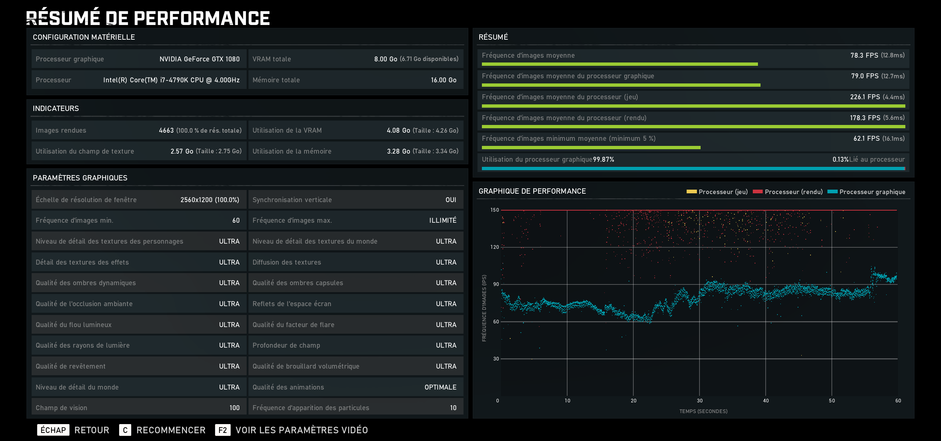Click the C key icon
941x441 pixels.
click(125, 430)
